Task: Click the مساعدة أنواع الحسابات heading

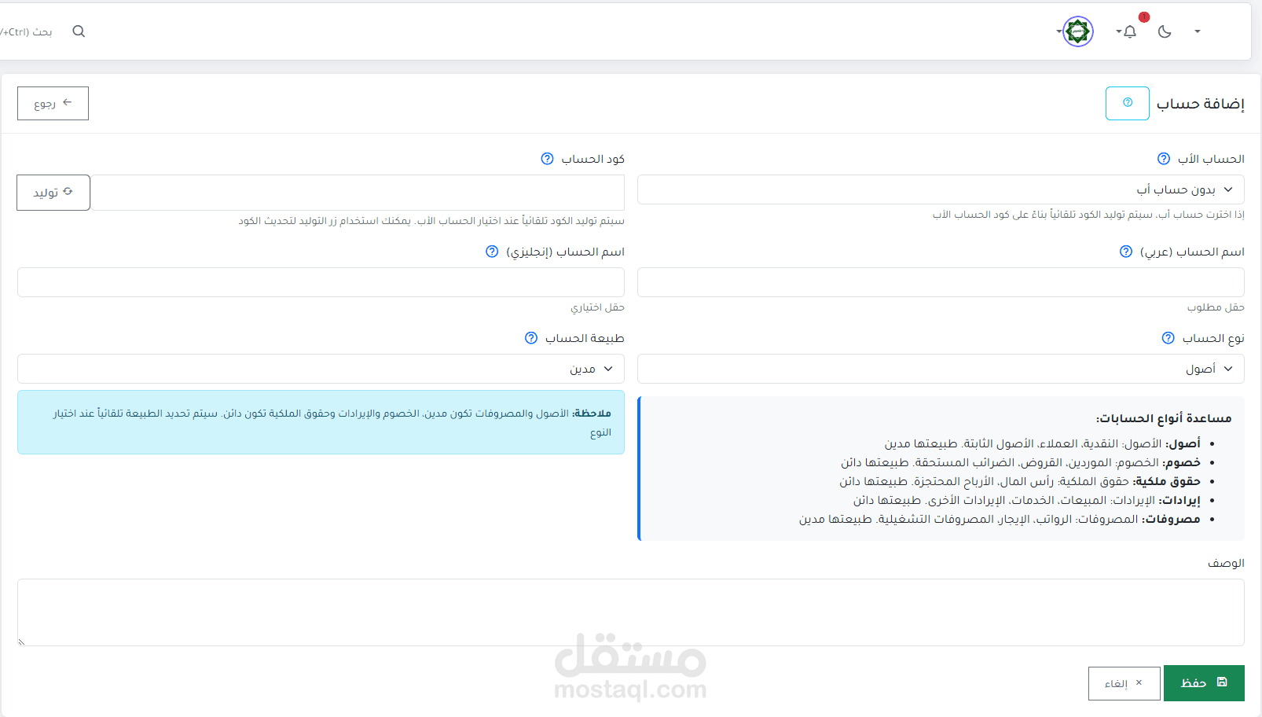Action: coord(1164,418)
